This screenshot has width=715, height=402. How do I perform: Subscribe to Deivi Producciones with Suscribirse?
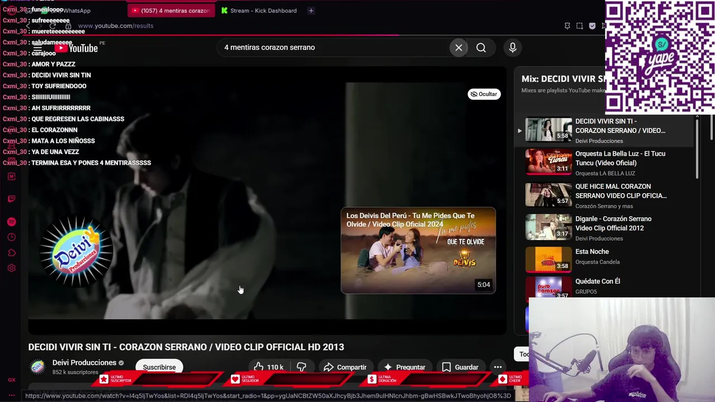[x=159, y=367]
